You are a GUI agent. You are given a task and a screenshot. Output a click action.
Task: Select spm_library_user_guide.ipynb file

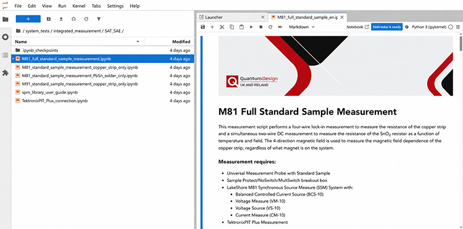(x=102, y=93)
